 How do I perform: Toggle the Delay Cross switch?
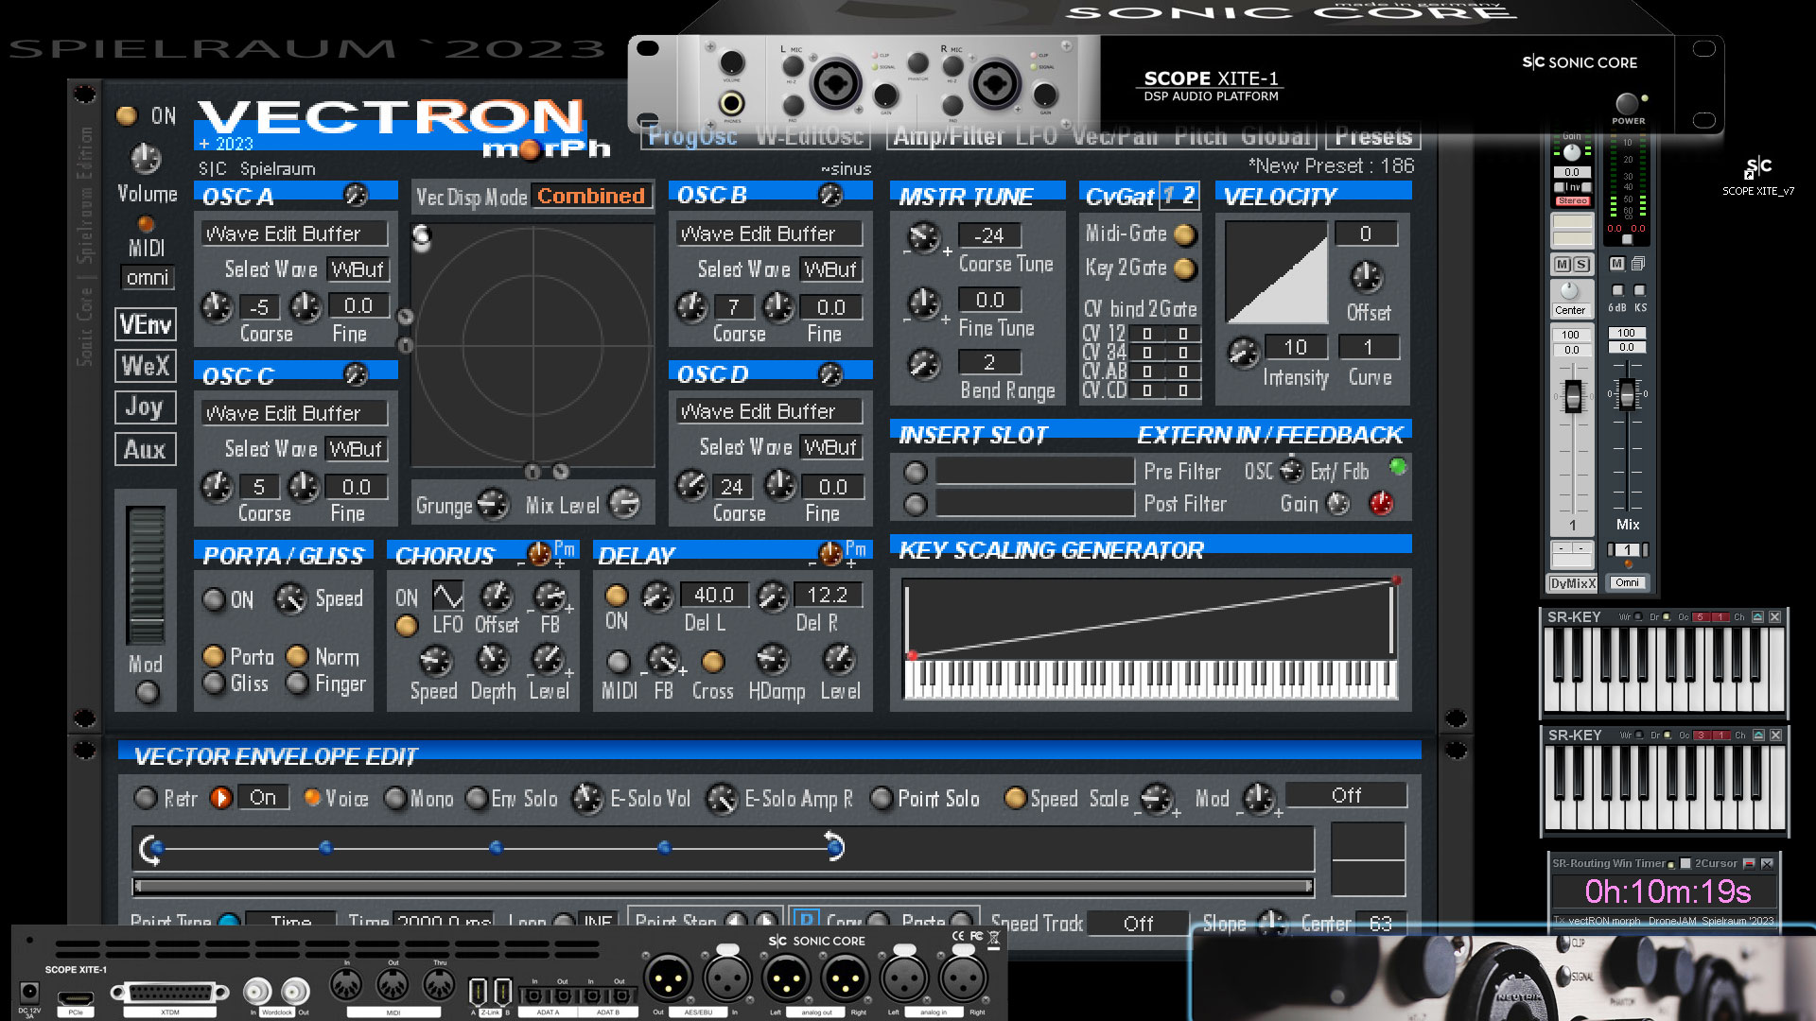713,661
